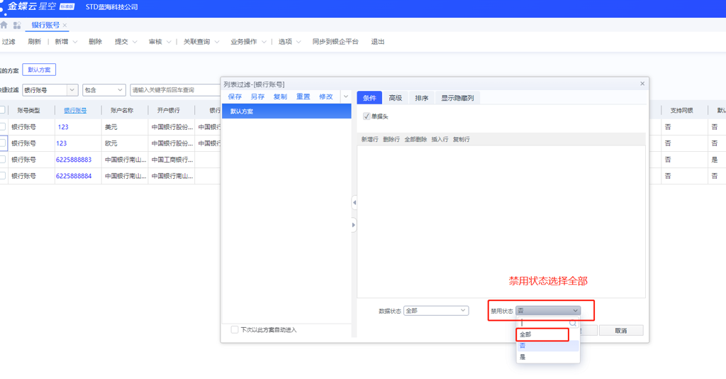Sort by the 银行账号 column header
Screen dimensions: 726x379
coord(75,110)
